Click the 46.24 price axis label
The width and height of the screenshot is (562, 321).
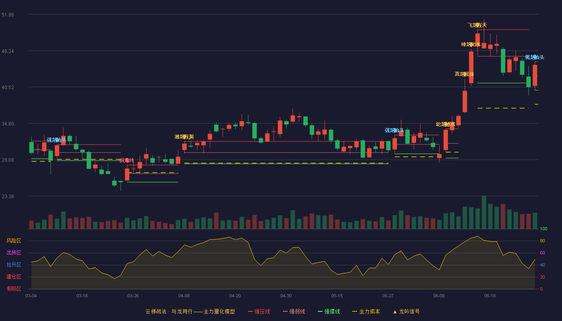point(8,51)
